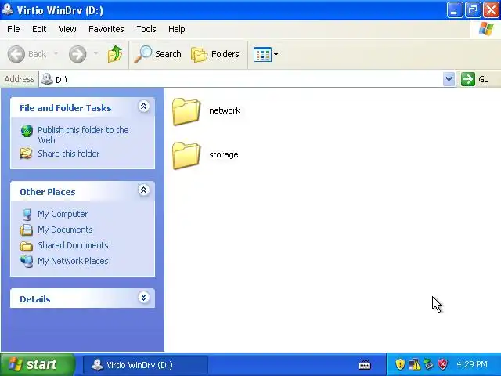Click the yellow security shield tray icon

[x=400, y=364]
